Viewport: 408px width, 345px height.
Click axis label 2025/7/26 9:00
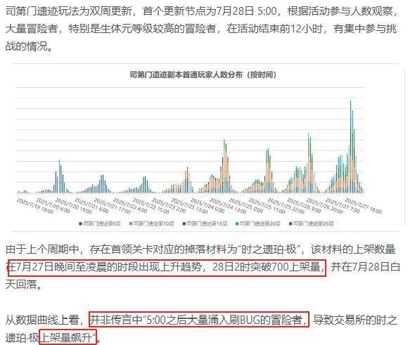(x=303, y=205)
